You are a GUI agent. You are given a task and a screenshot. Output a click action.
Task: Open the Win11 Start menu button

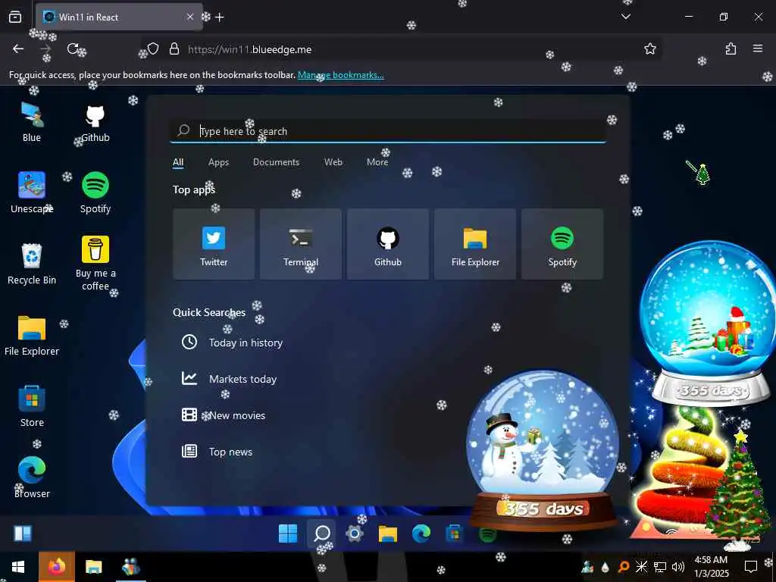pyautogui.click(x=288, y=533)
